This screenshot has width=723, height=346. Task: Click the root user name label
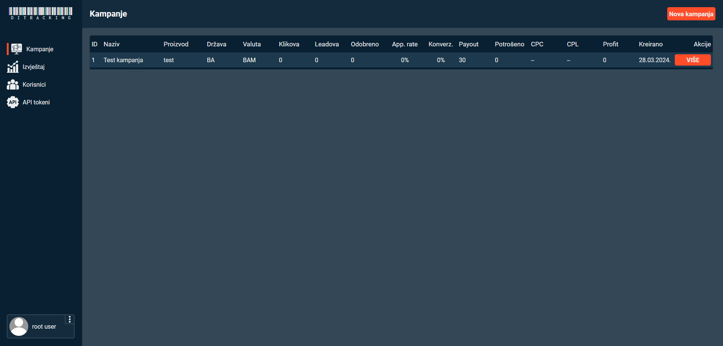[44, 326]
